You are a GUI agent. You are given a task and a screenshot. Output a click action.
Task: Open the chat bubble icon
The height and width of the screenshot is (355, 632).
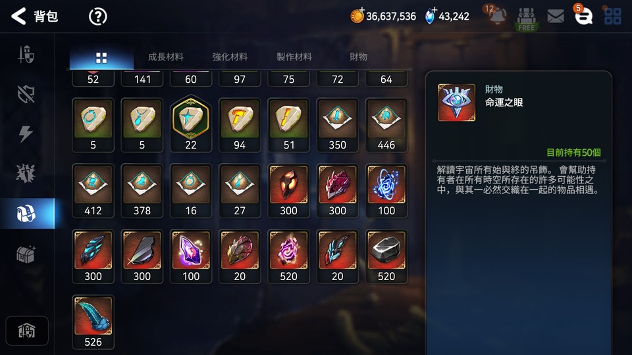pos(583,16)
